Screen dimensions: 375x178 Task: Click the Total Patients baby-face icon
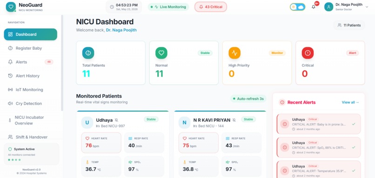click(88, 53)
